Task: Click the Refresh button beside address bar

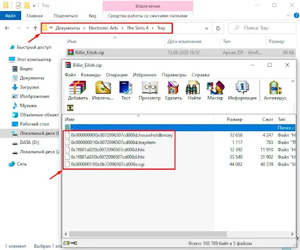Action: (218, 28)
